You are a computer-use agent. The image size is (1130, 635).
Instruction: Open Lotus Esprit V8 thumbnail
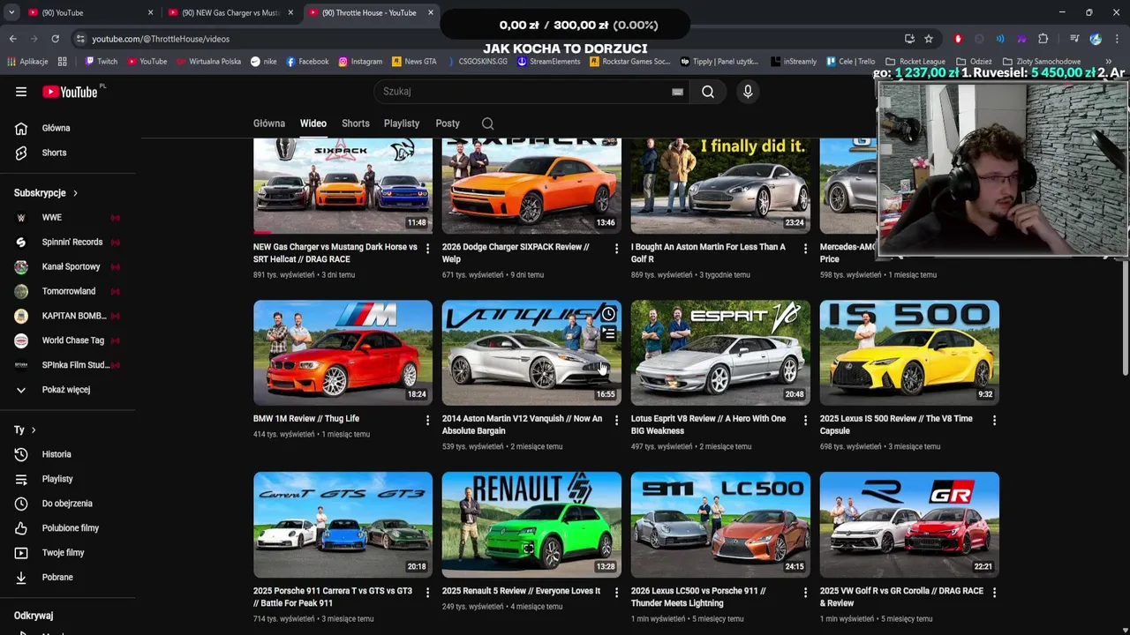(x=720, y=353)
